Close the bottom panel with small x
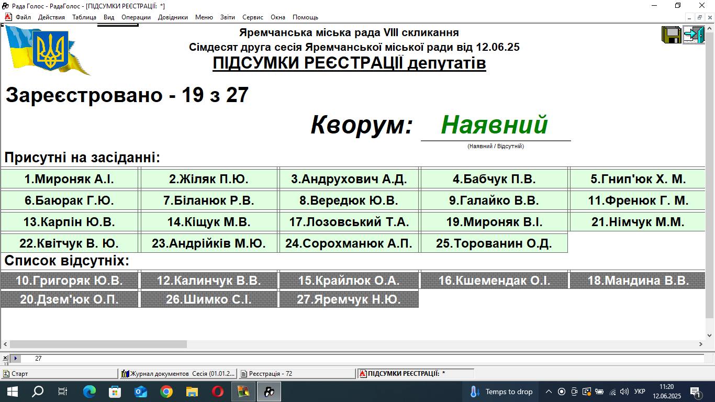 (x=5, y=359)
